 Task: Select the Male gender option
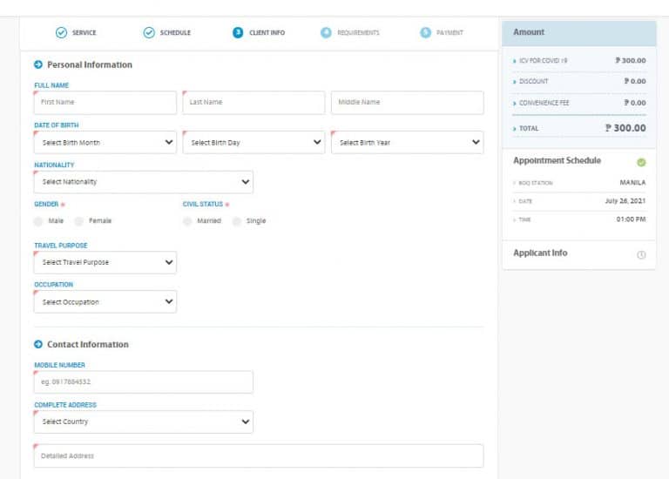click(x=38, y=221)
